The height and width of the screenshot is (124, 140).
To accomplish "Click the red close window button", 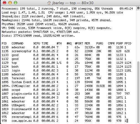I will [4, 3].
